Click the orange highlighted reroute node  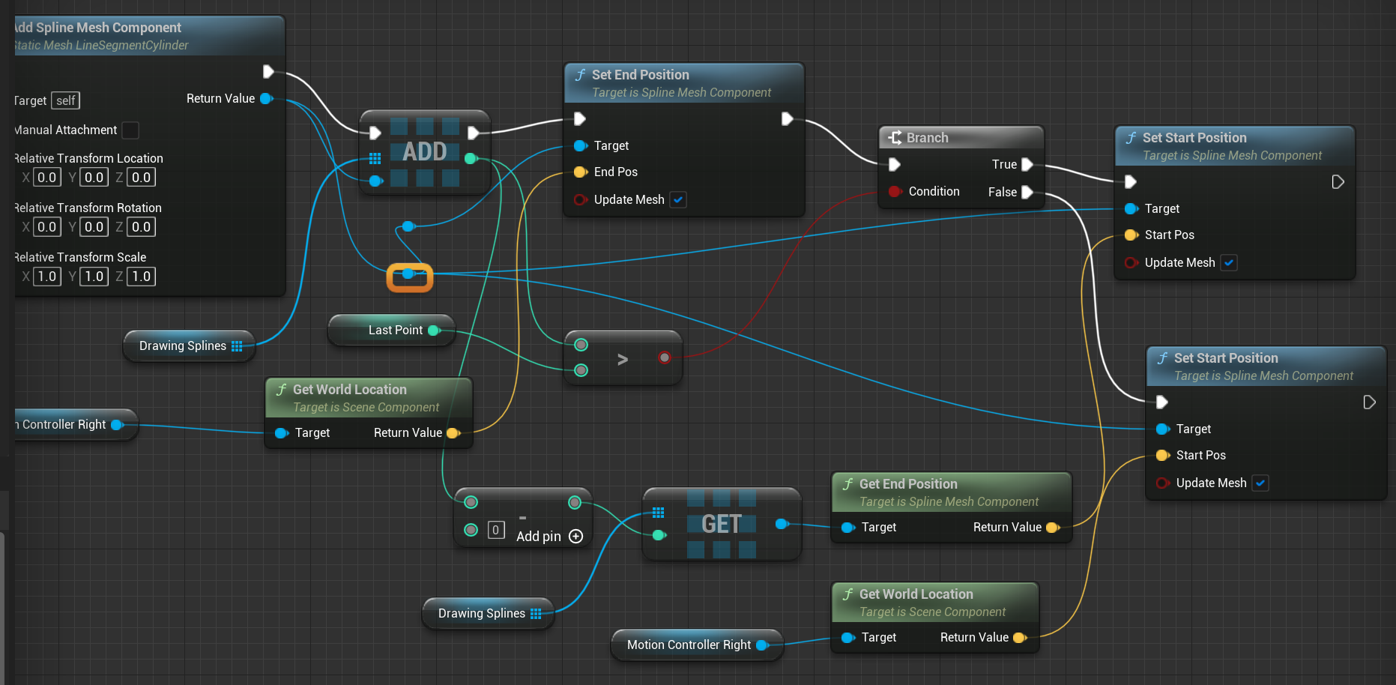point(409,277)
